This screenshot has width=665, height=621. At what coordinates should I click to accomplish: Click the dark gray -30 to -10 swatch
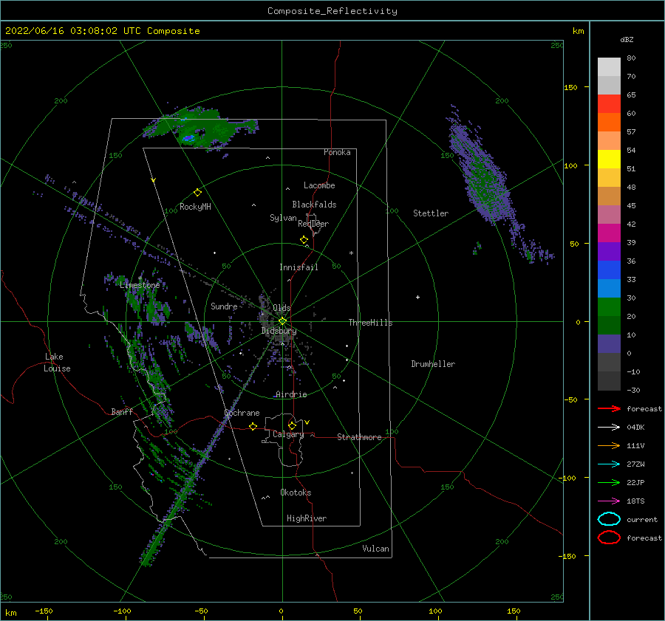coord(609,381)
